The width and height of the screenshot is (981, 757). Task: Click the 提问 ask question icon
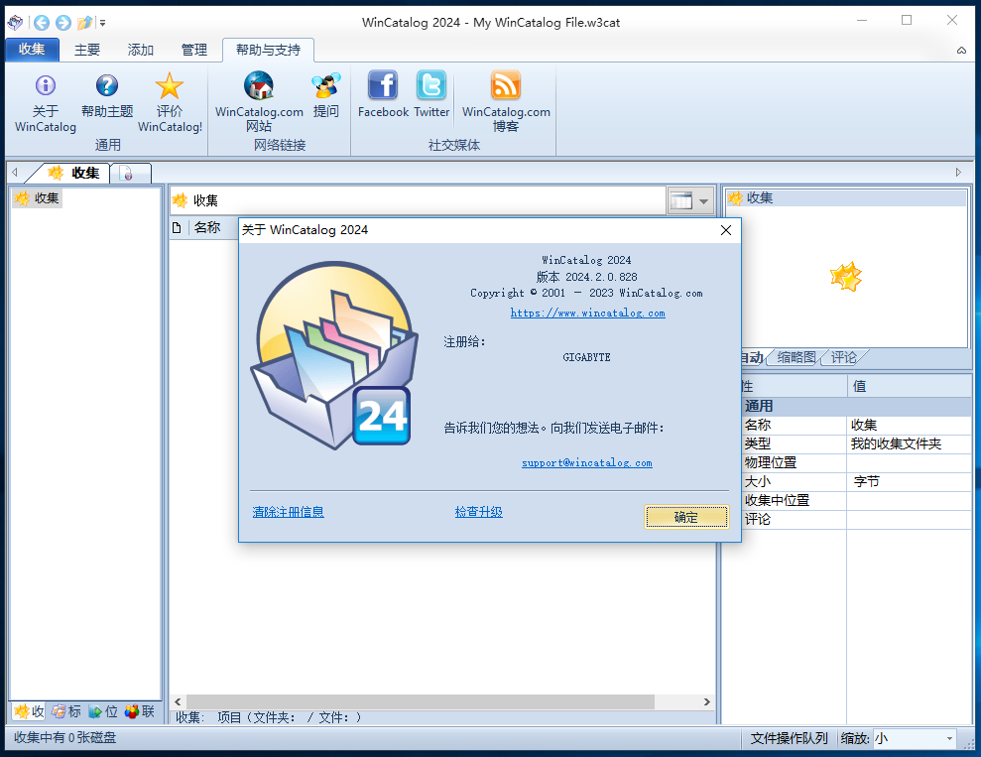coord(325,86)
